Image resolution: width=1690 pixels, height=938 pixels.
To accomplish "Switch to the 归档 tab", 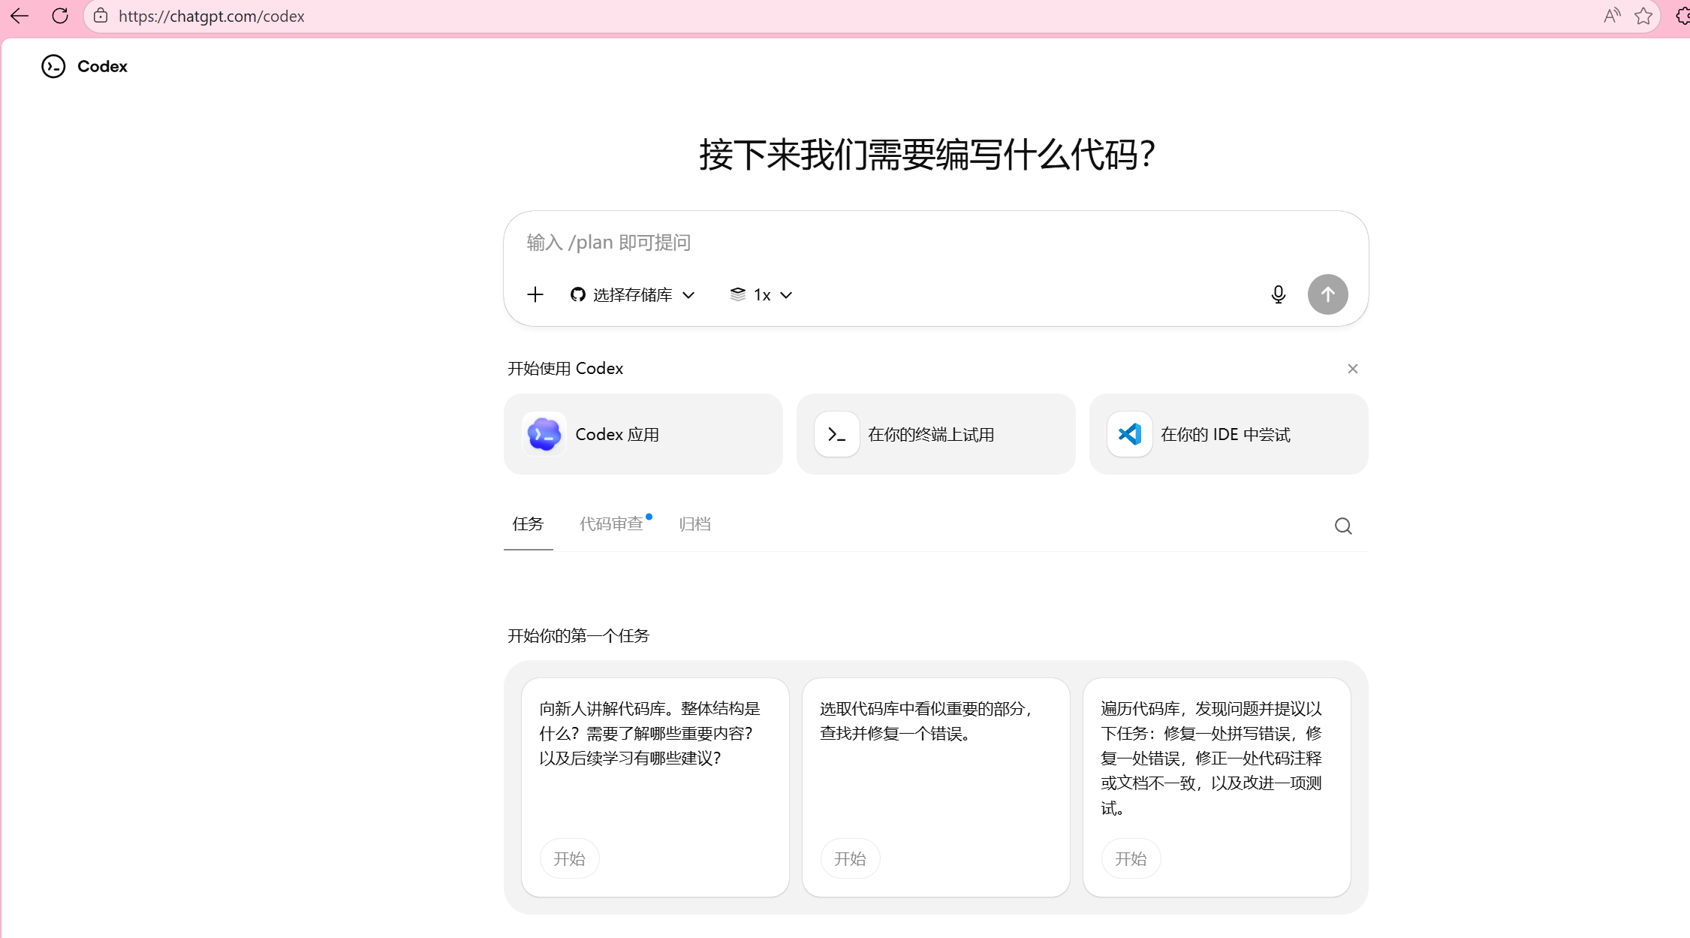I will pos(694,523).
